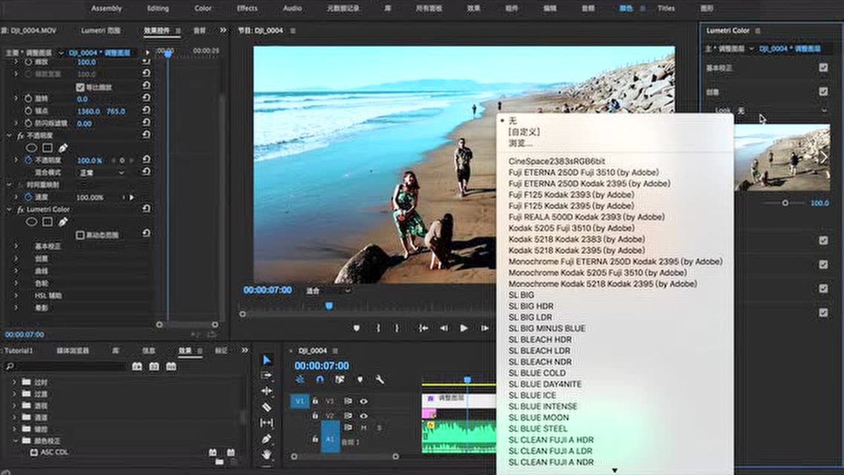The height and width of the screenshot is (475, 844).
Task: Click Add Marker in program monitor
Action: point(357,328)
